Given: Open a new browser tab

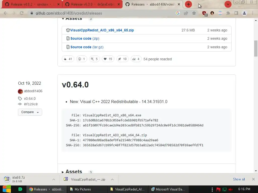Looking at the screenshot, I should tap(188, 4).
